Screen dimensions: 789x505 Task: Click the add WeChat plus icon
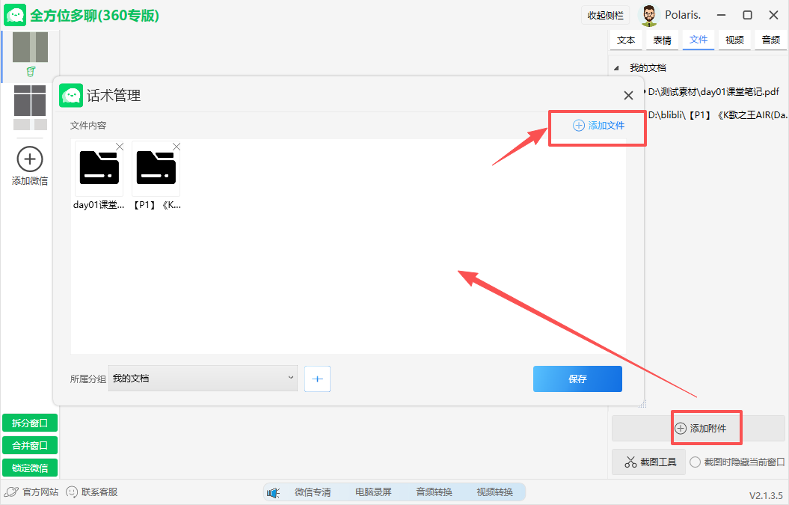tap(29, 159)
